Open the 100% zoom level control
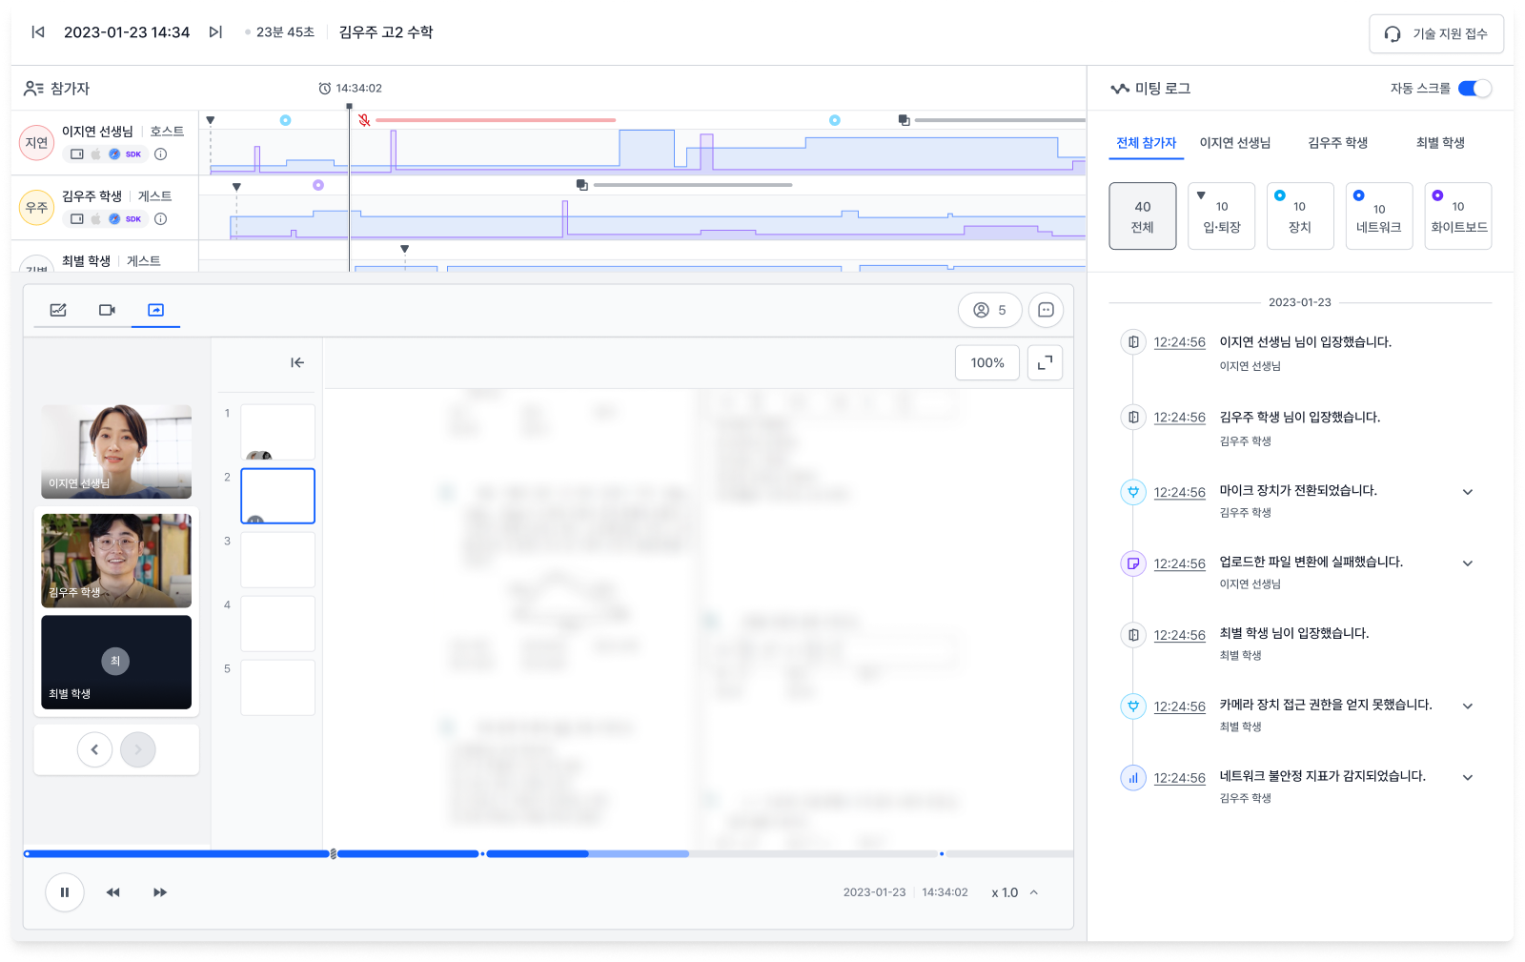The image size is (1525, 962). [x=987, y=362]
